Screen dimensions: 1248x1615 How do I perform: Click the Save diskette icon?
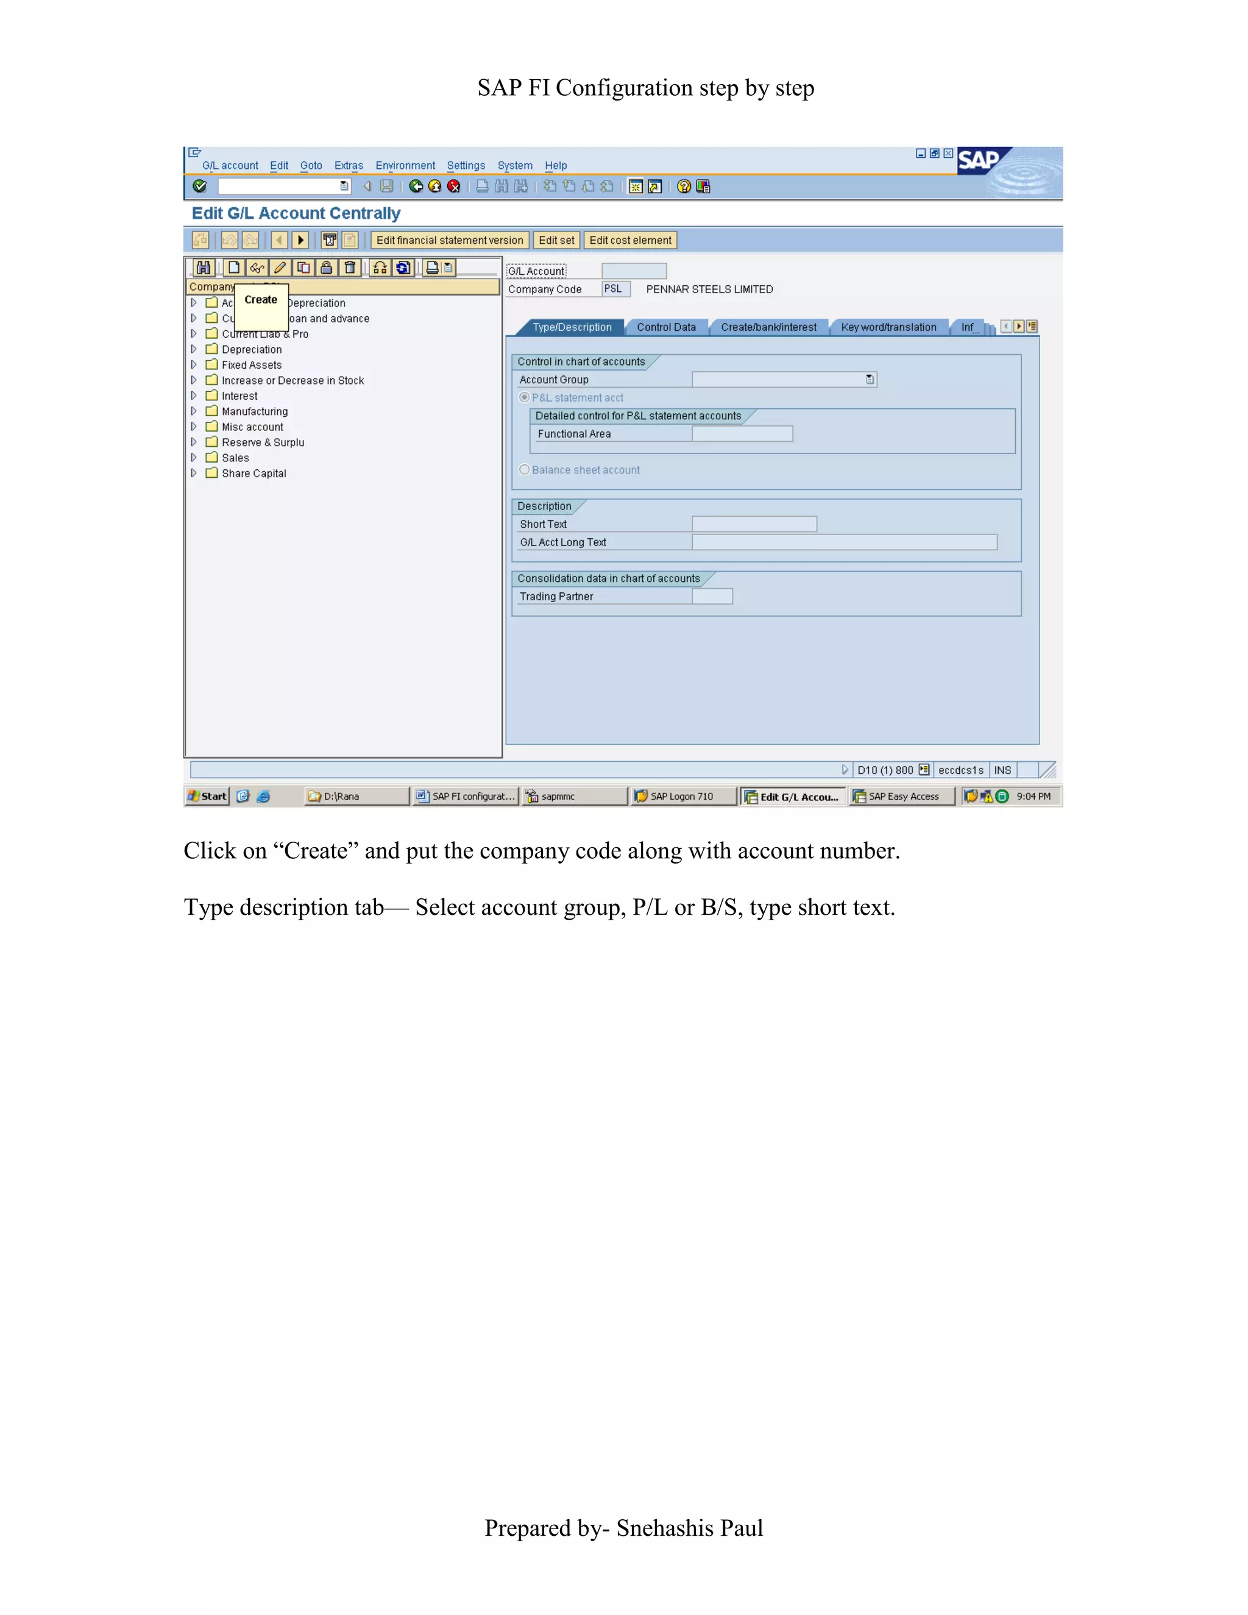click(x=387, y=186)
